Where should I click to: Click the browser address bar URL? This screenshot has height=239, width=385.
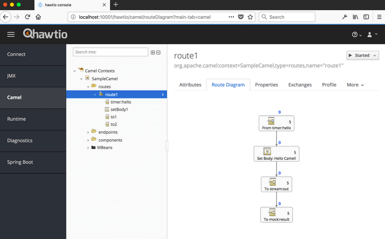144,17
